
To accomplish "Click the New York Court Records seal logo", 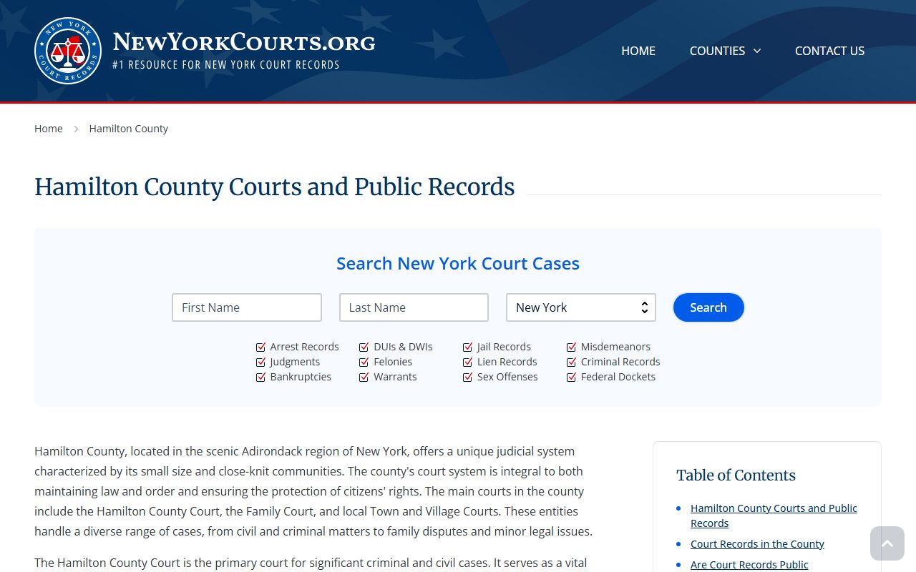I will coord(68,51).
